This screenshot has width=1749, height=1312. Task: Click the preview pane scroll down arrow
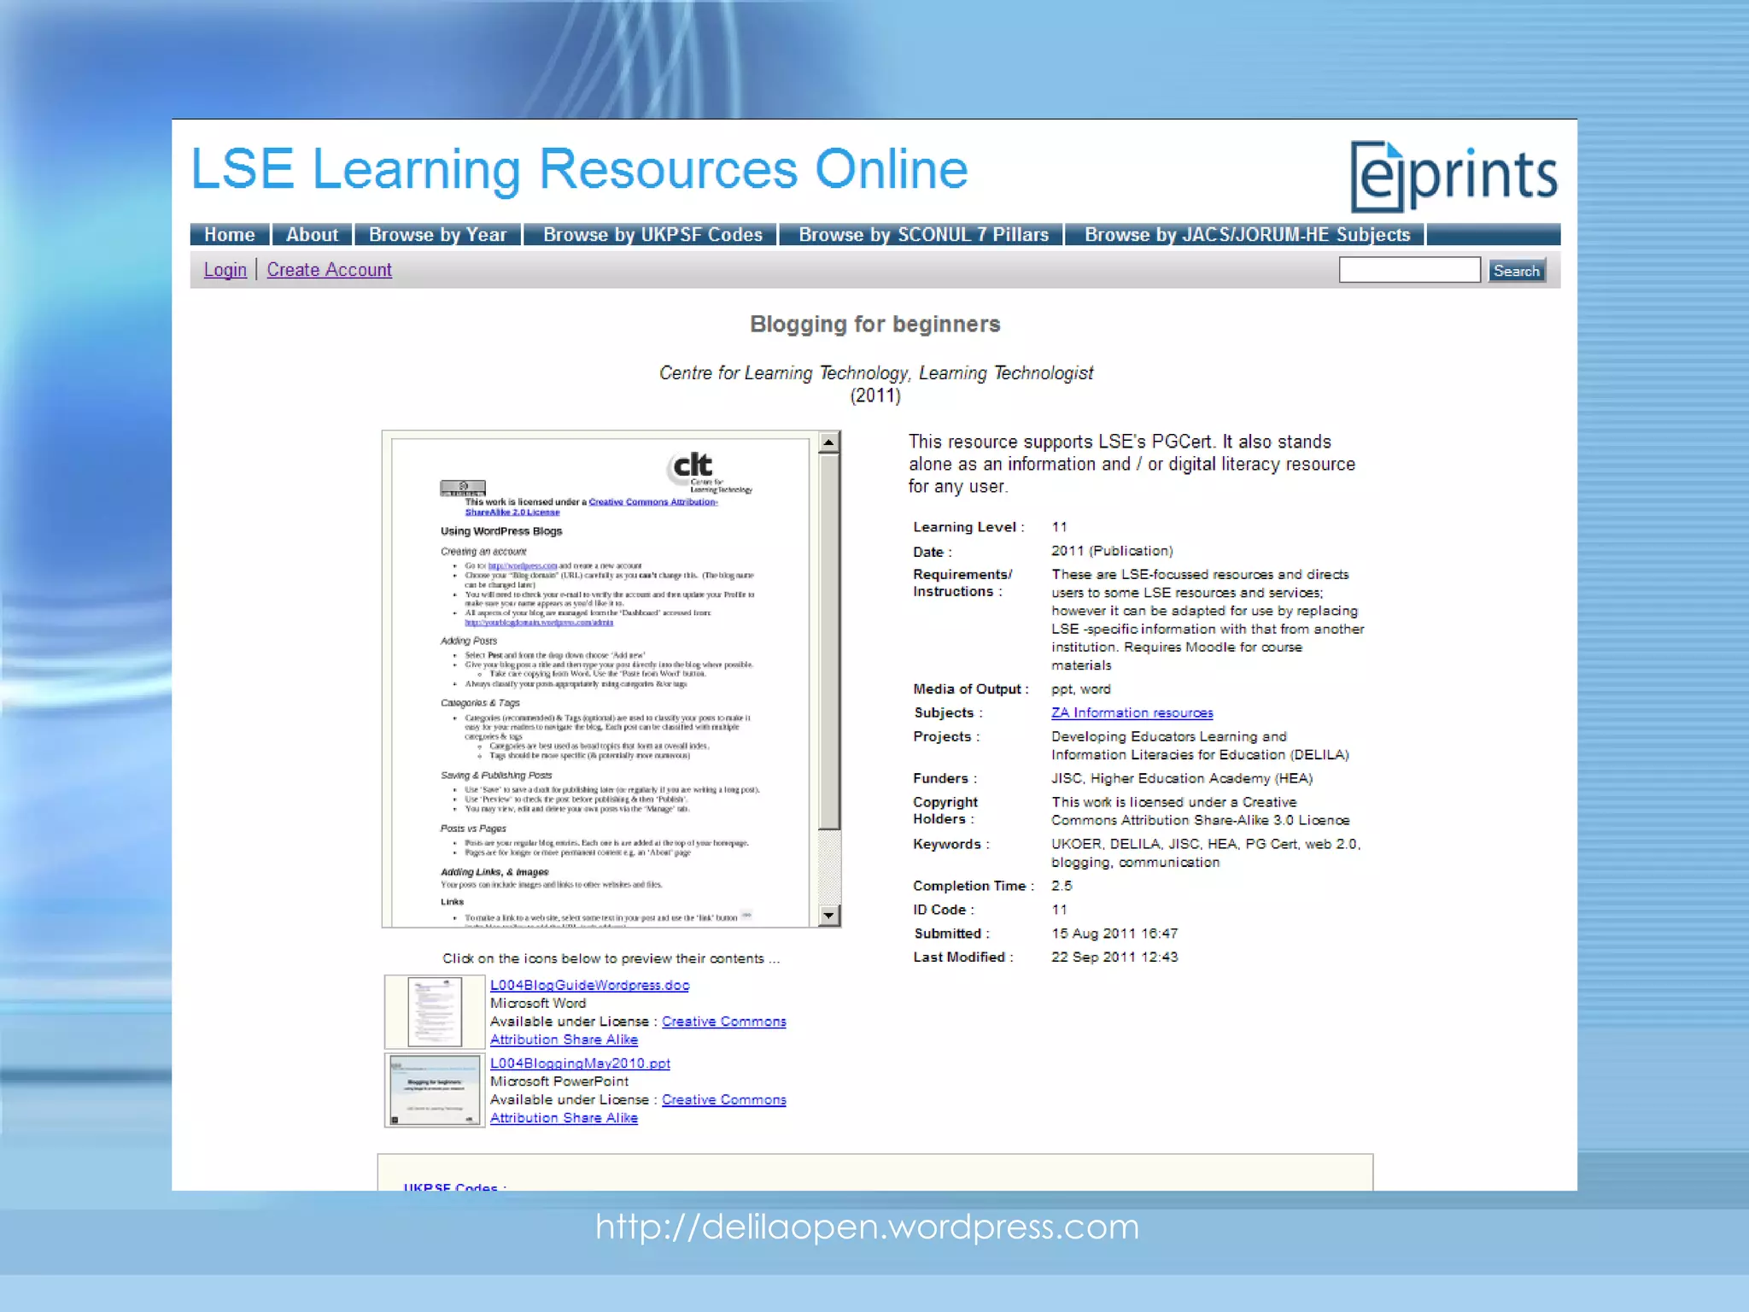click(x=828, y=916)
